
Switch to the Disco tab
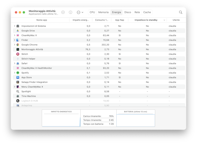(128, 12)
